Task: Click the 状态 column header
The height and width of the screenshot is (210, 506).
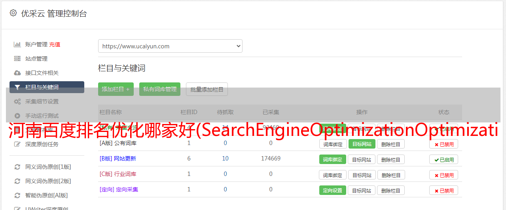Action: pos(444,112)
